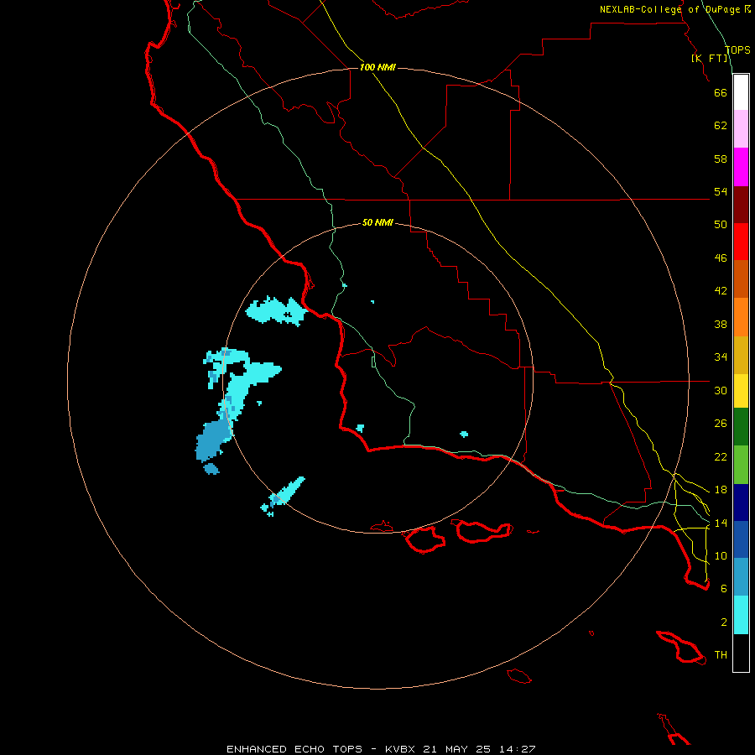Click the magenta 58 kft legend swatch
The image size is (755, 755).
[x=741, y=167]
